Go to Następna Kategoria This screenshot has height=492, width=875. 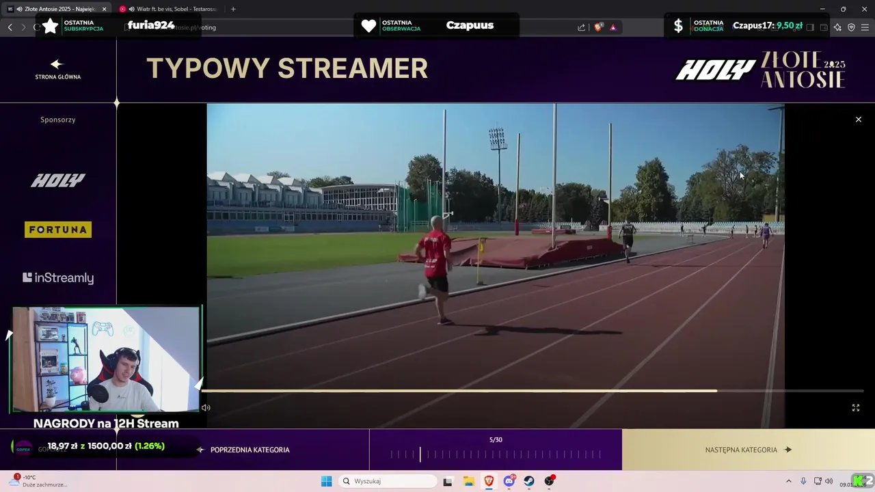point(749,450)
